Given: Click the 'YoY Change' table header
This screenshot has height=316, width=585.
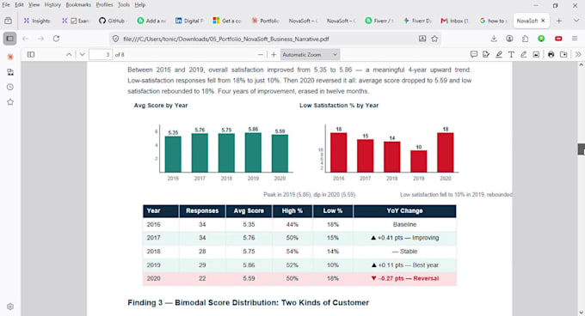Looking at the screenshot, I should click(405, 210).
